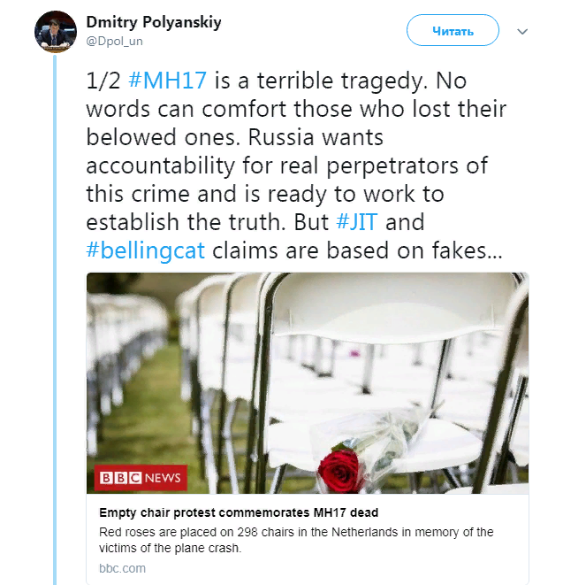This screenshot has height=585, width=563.
Task: Open the Dmitry Polyanskiy display name link
Action: [154, 23]
